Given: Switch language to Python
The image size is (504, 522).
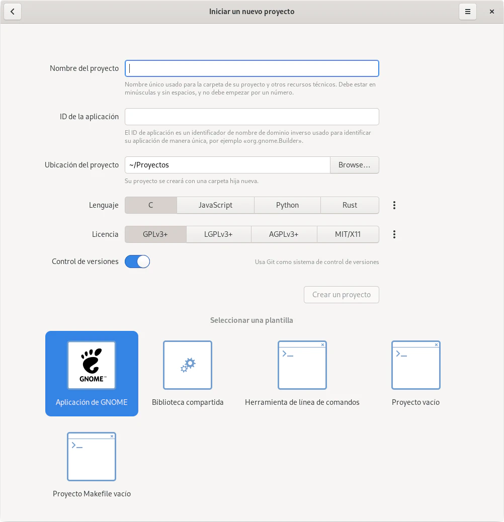Looking at the screenshot, I should [287, 205].
